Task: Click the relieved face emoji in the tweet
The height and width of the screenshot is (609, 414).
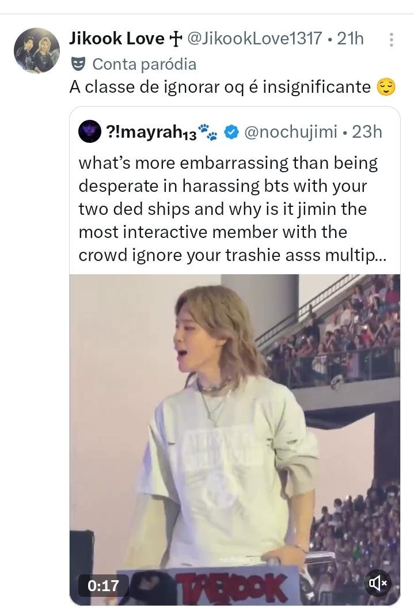Action: [386, 87]
